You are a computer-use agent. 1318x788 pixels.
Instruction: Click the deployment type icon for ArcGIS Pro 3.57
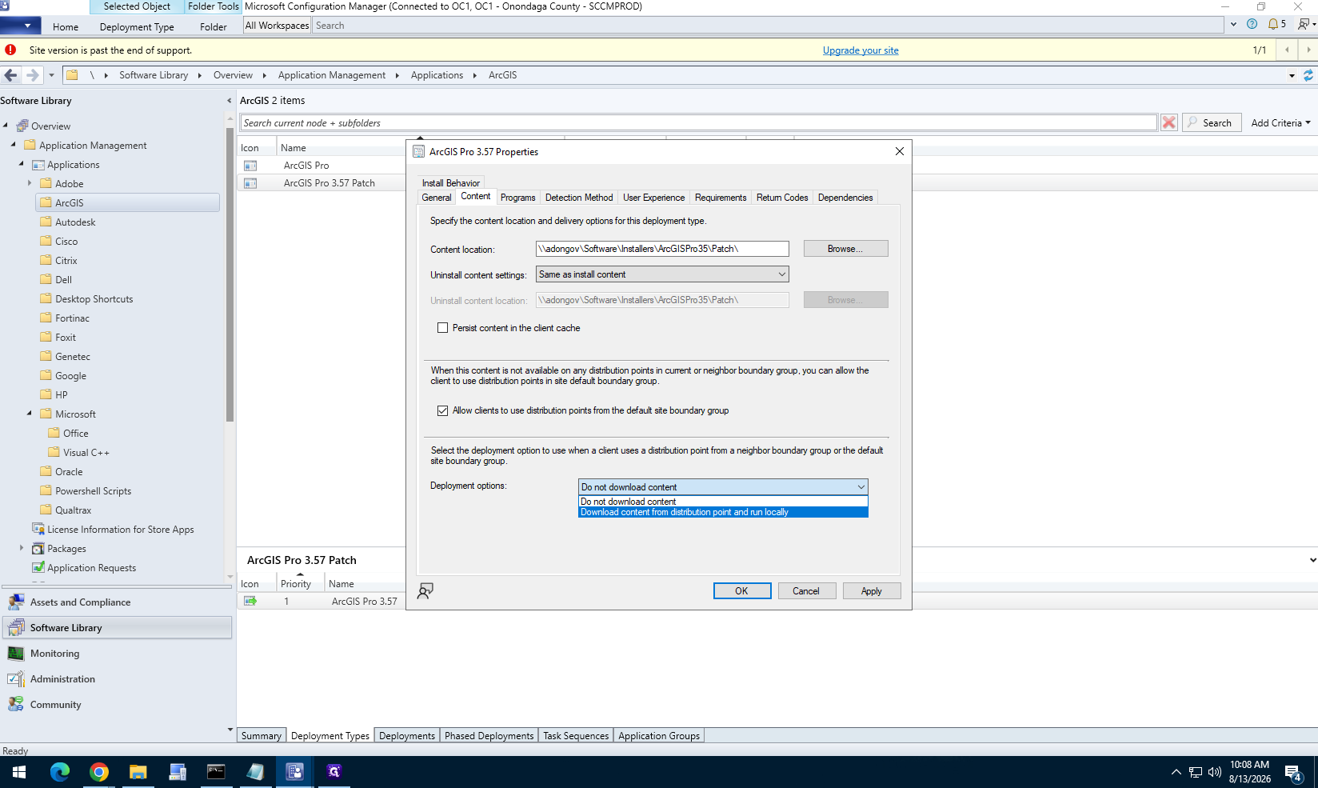click(x=250, y=601)
